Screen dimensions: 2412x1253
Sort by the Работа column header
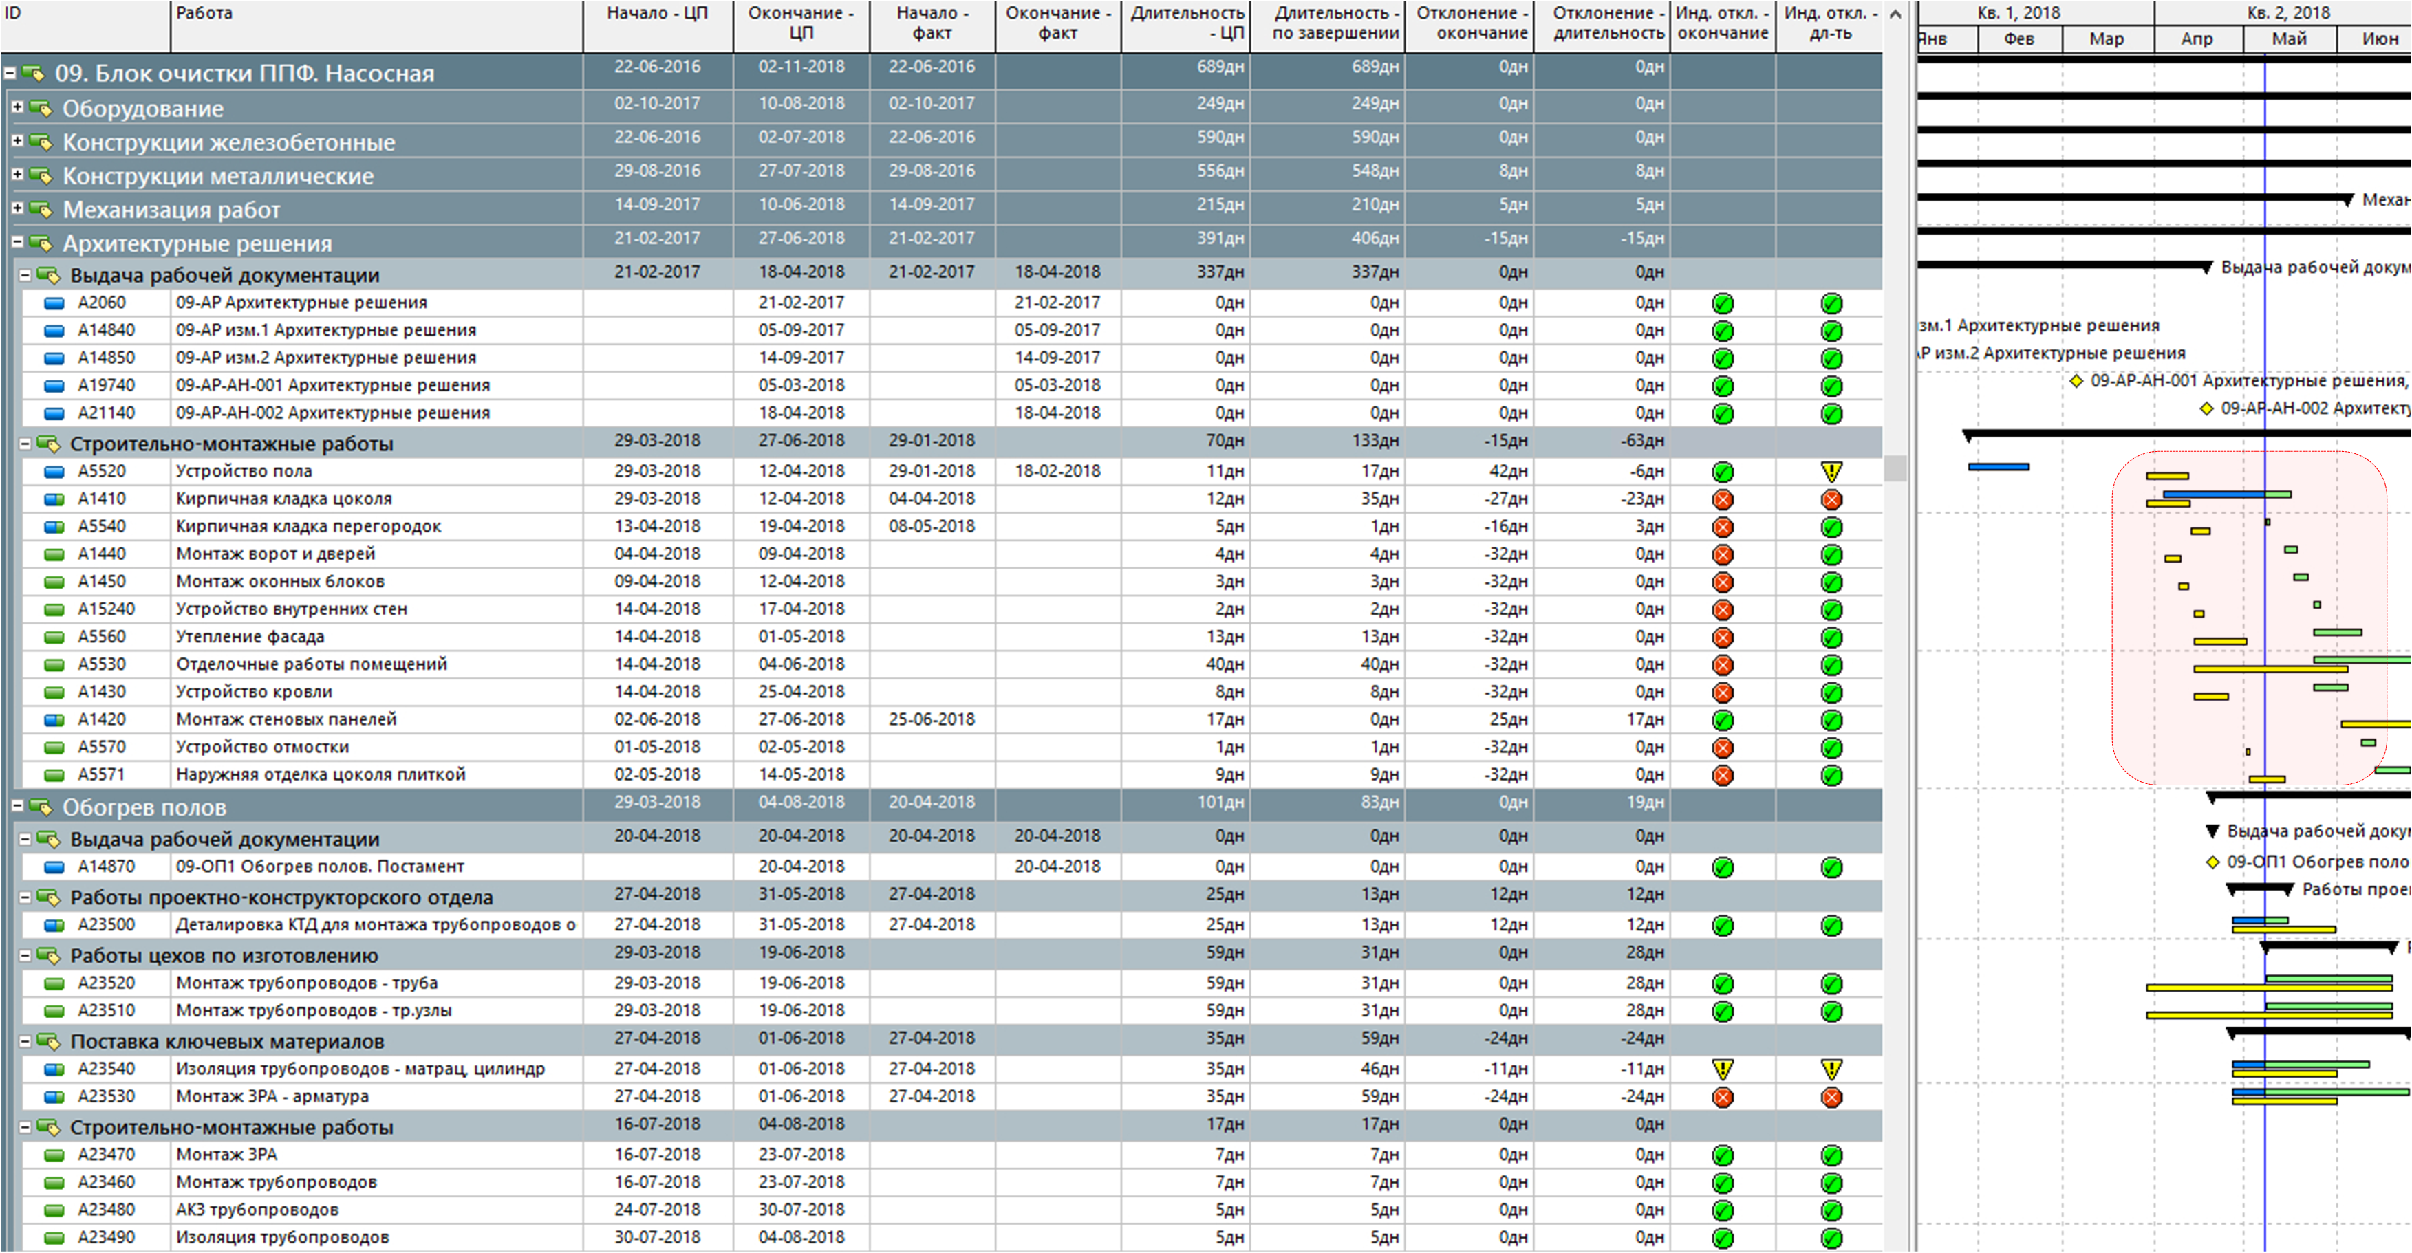[376, 25]
